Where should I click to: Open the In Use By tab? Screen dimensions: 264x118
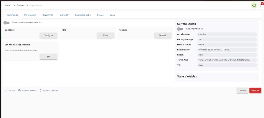click(x=64, y=15)
